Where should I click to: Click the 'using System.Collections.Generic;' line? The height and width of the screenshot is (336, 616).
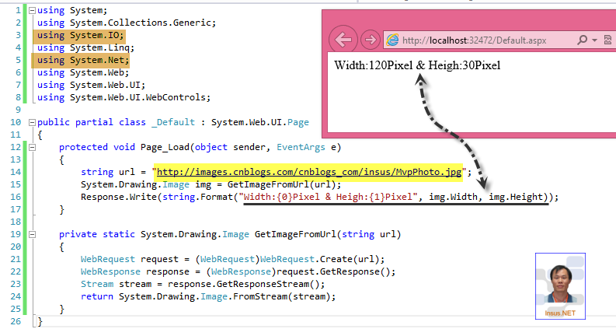tap(127, 23)
